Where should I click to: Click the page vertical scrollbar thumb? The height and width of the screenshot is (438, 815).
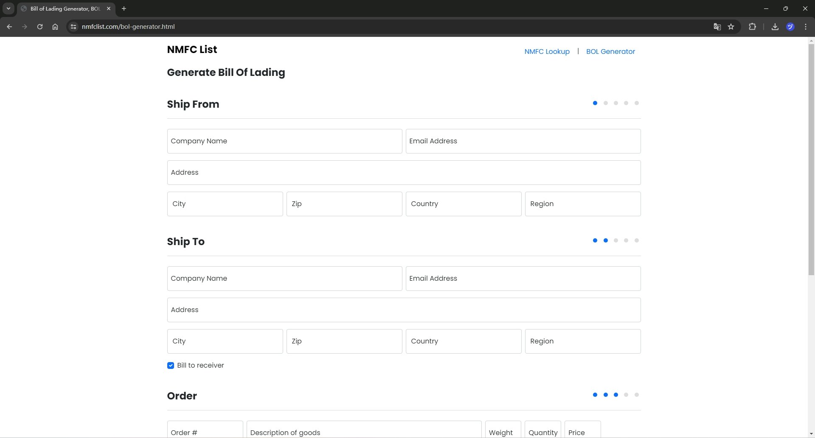811,159
